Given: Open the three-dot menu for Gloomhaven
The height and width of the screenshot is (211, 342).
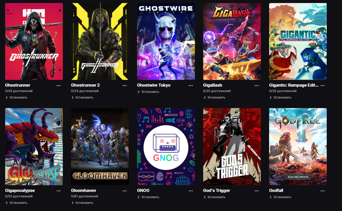Looking at the screenshot, I should [125, 191].
